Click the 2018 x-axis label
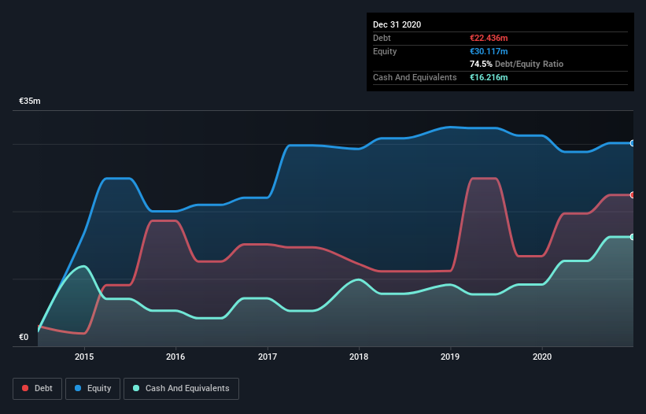 point(359,357)
